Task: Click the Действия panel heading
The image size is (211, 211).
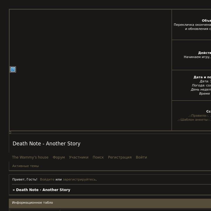Action: click(205, 53)
